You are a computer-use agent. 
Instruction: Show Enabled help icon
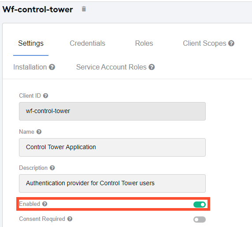(44, 204)
